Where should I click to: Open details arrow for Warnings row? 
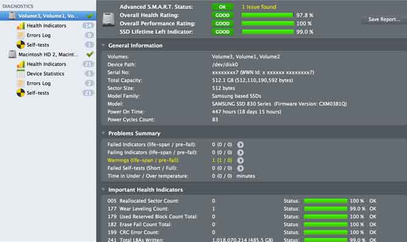240,160
